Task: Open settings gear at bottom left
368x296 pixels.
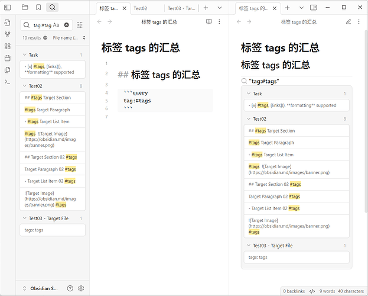Action: (81, 288)
